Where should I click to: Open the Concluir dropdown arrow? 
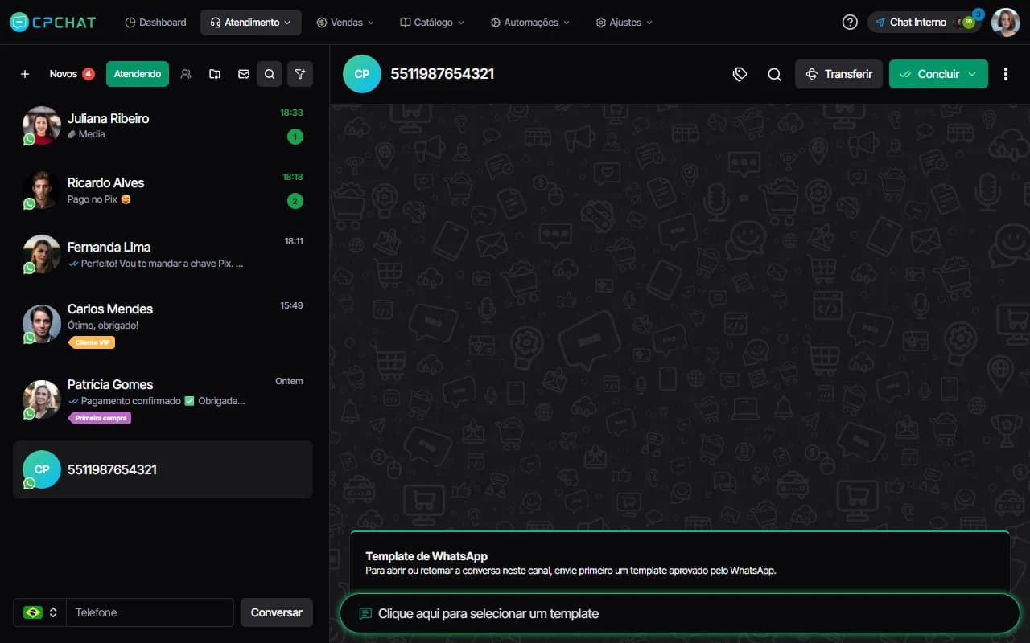973,74
